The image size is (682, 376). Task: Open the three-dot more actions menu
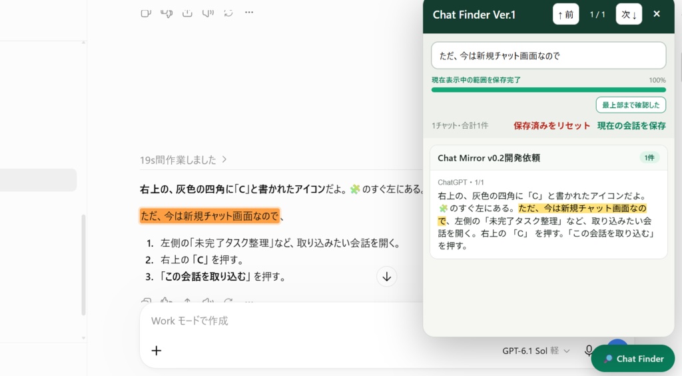(x=249, y=13)
